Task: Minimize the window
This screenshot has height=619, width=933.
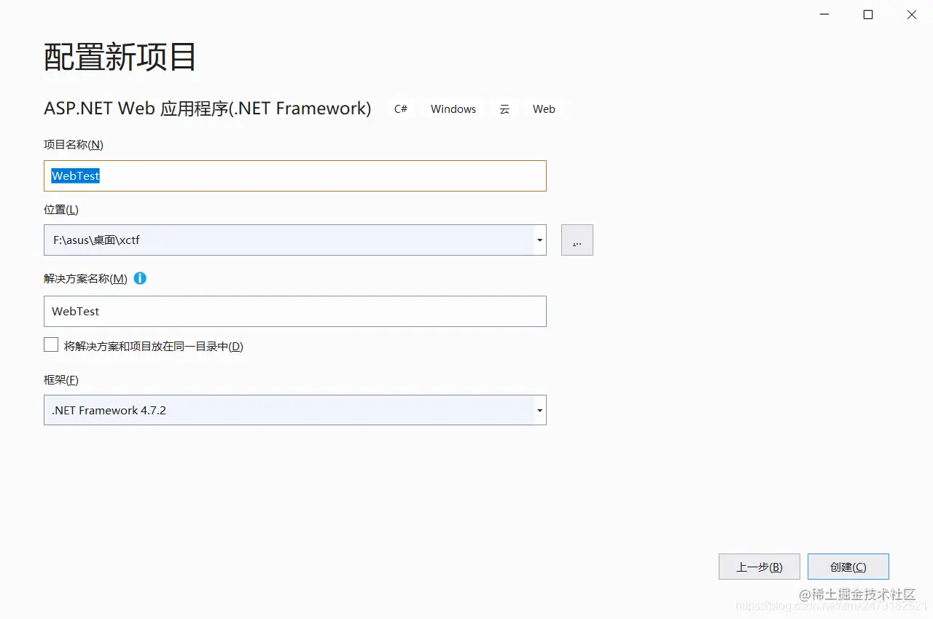Action: (x=824, y=14)
